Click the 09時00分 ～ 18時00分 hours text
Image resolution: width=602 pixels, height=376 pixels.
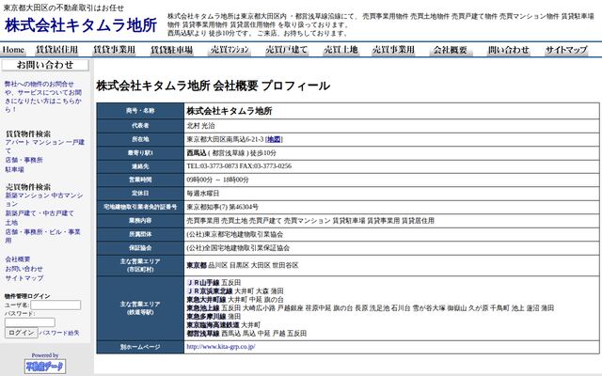[x=217, y=180]
